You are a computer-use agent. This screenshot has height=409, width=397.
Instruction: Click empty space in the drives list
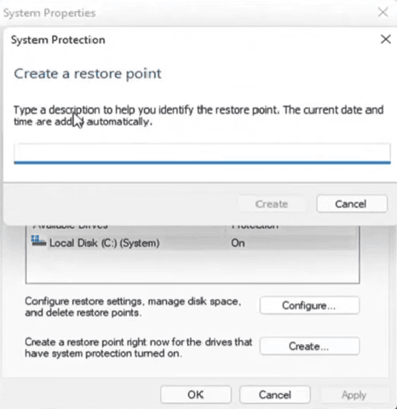193,267
